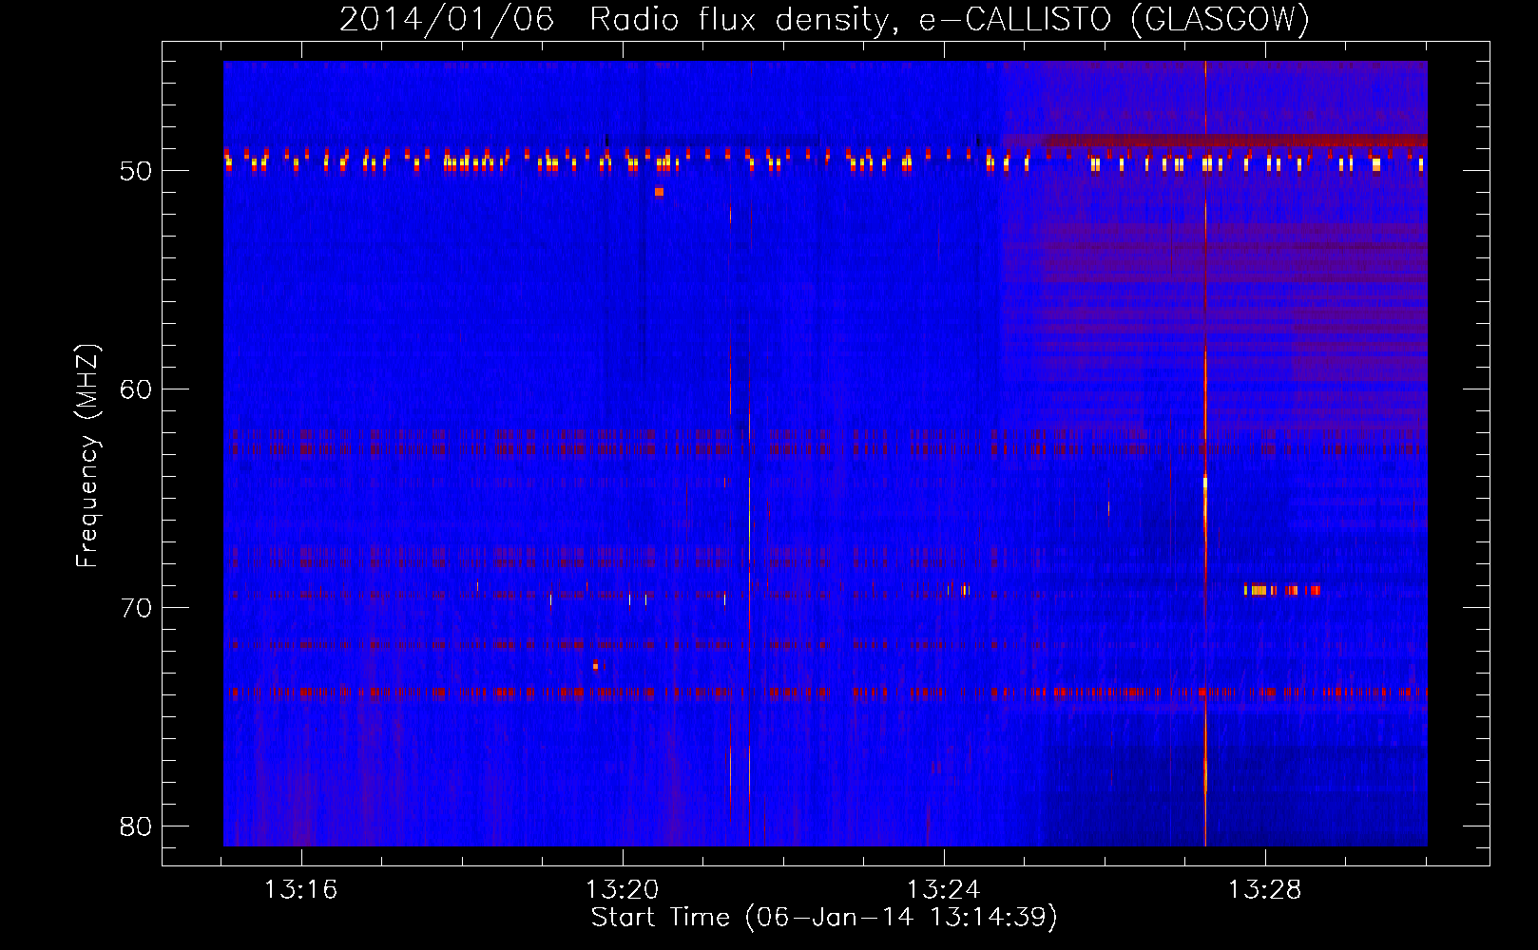Click the "13:24" time tick label
Viewport: 1538px width, 950px height.
pos(944,890)
